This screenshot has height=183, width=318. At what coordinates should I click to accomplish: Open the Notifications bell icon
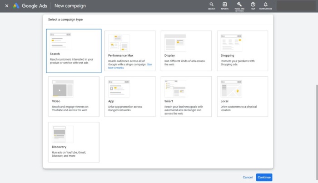click(265, 6)
